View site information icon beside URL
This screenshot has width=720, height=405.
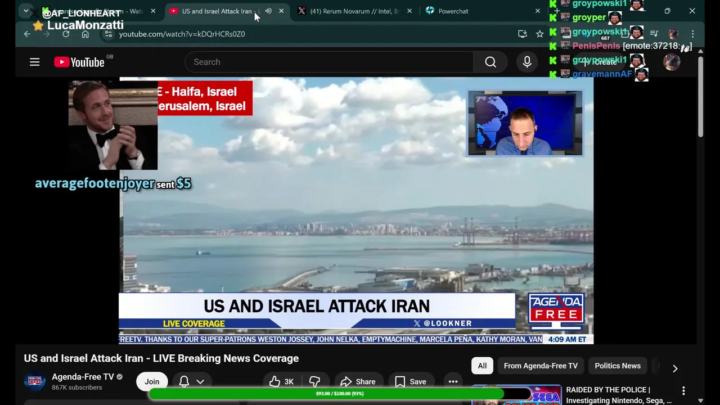tap(109, 34)
